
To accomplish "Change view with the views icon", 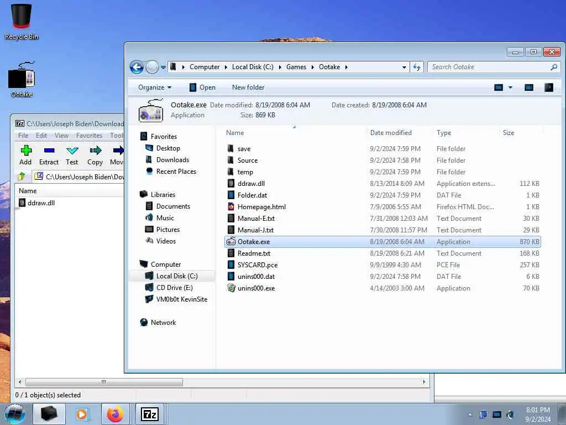I will [x=499, y=87].
